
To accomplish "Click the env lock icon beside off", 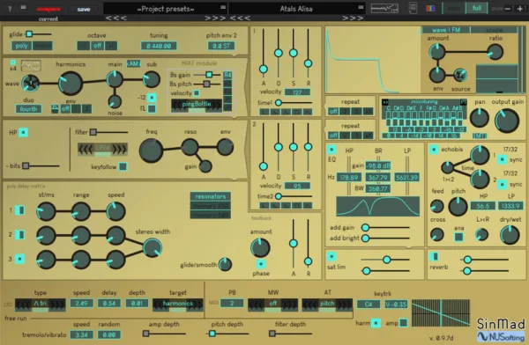I will [55, 109].
